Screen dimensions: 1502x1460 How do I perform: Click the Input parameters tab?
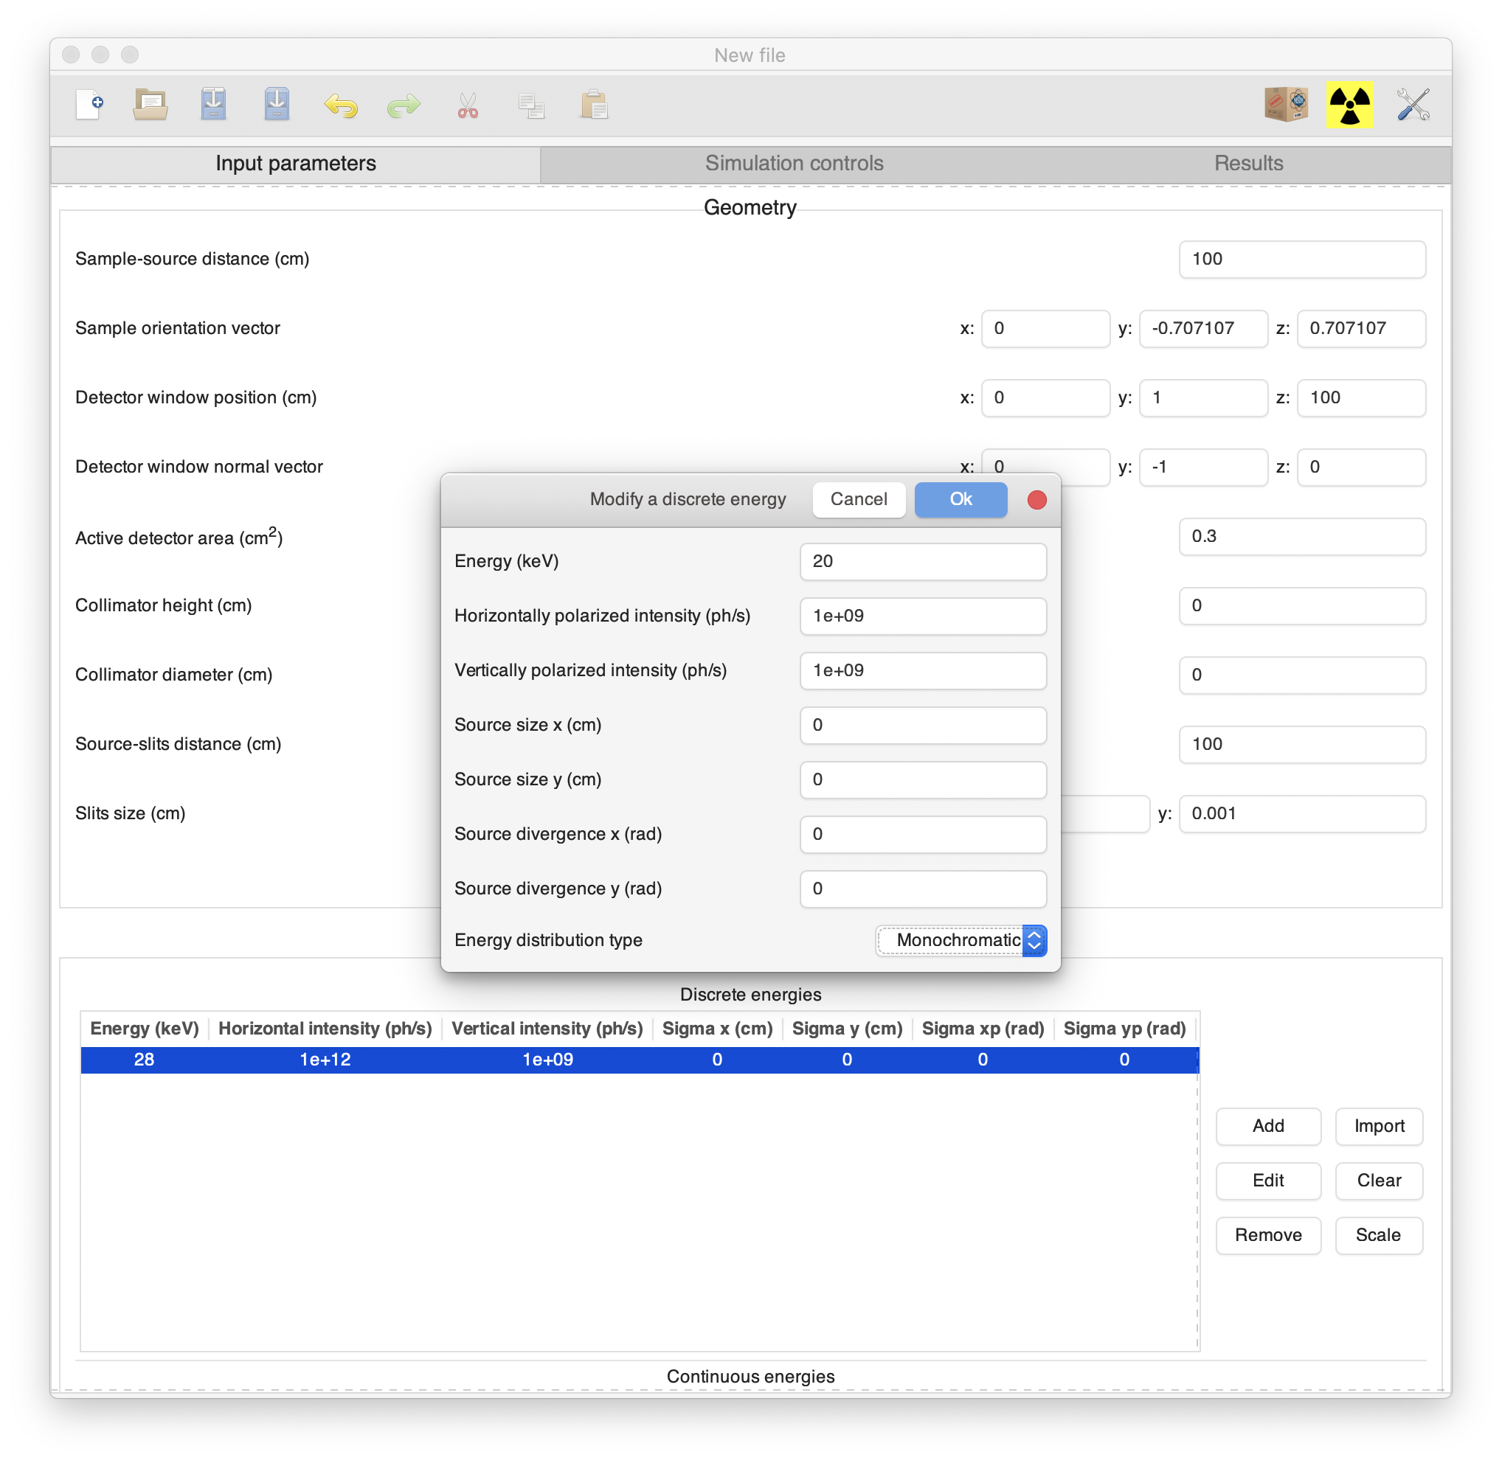click(x=295, y=164)
